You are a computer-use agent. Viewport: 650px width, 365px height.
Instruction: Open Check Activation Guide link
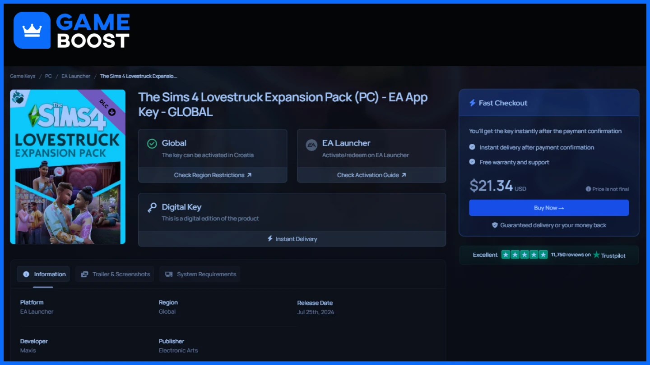coord(371,175)
